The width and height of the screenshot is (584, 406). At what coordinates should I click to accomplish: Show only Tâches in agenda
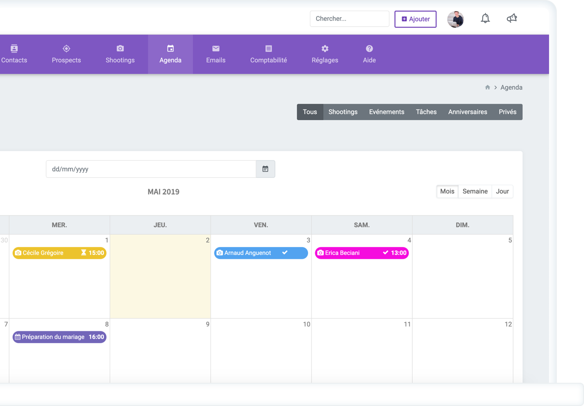click(x=426, y=112)
